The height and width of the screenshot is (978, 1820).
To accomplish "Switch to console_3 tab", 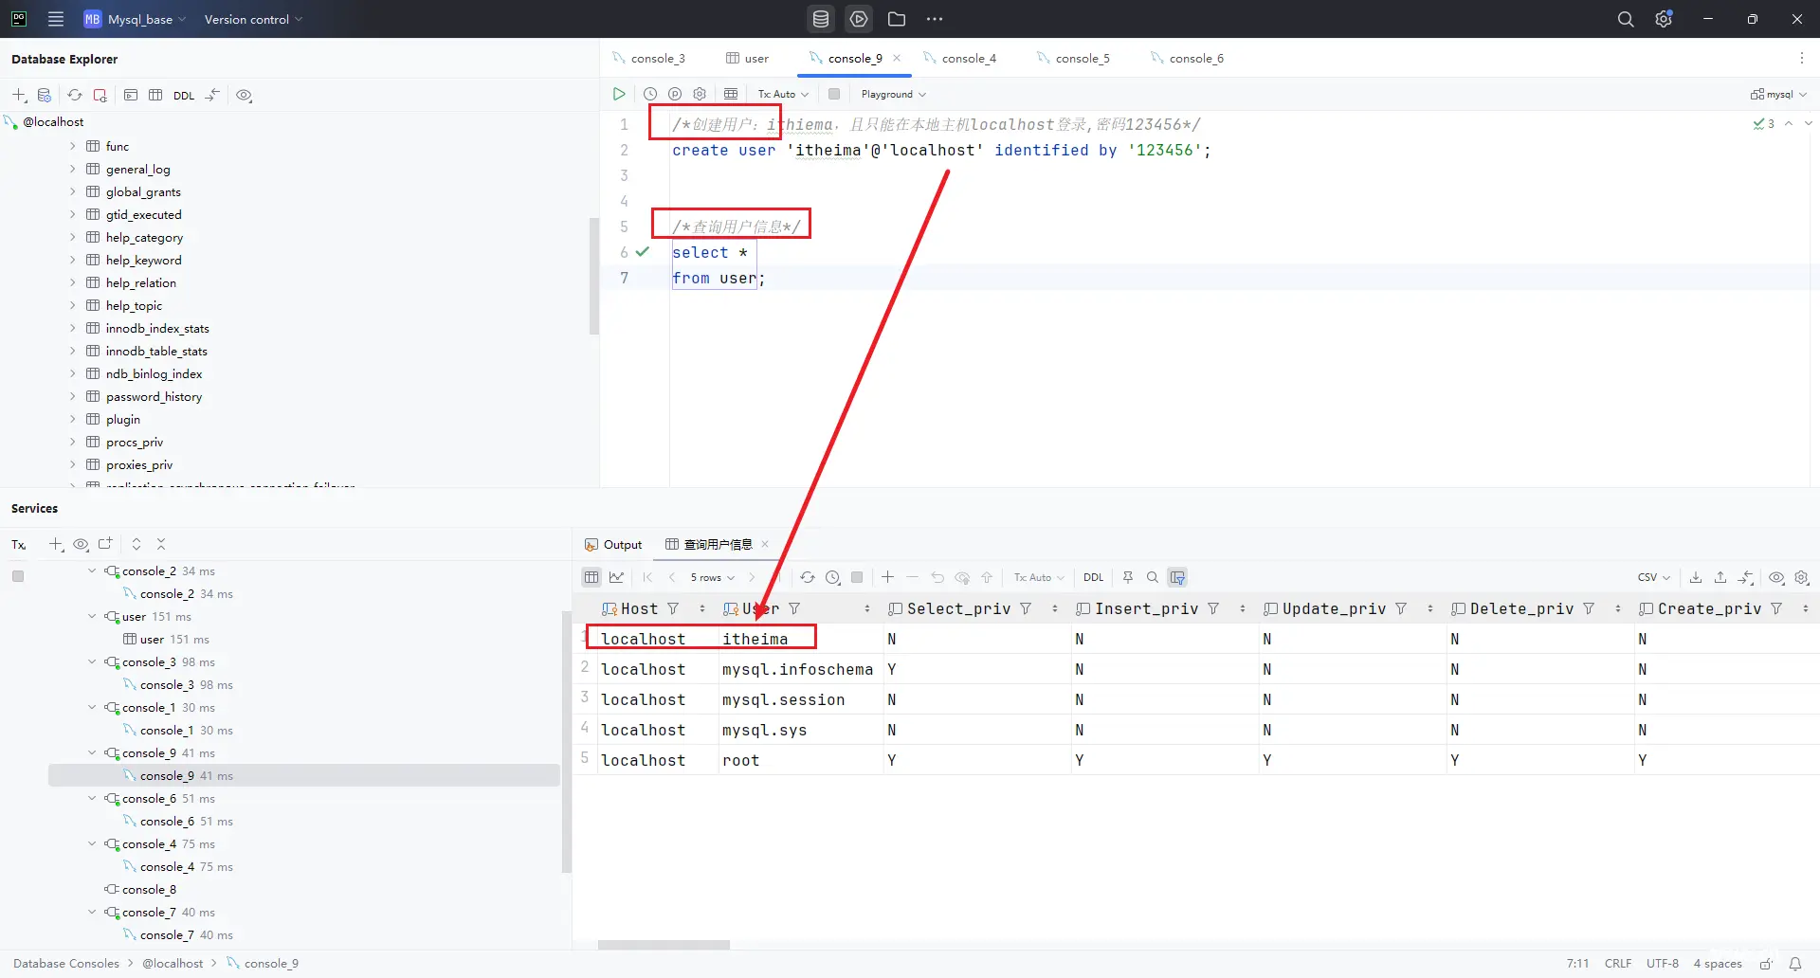I will coord(649,58).
